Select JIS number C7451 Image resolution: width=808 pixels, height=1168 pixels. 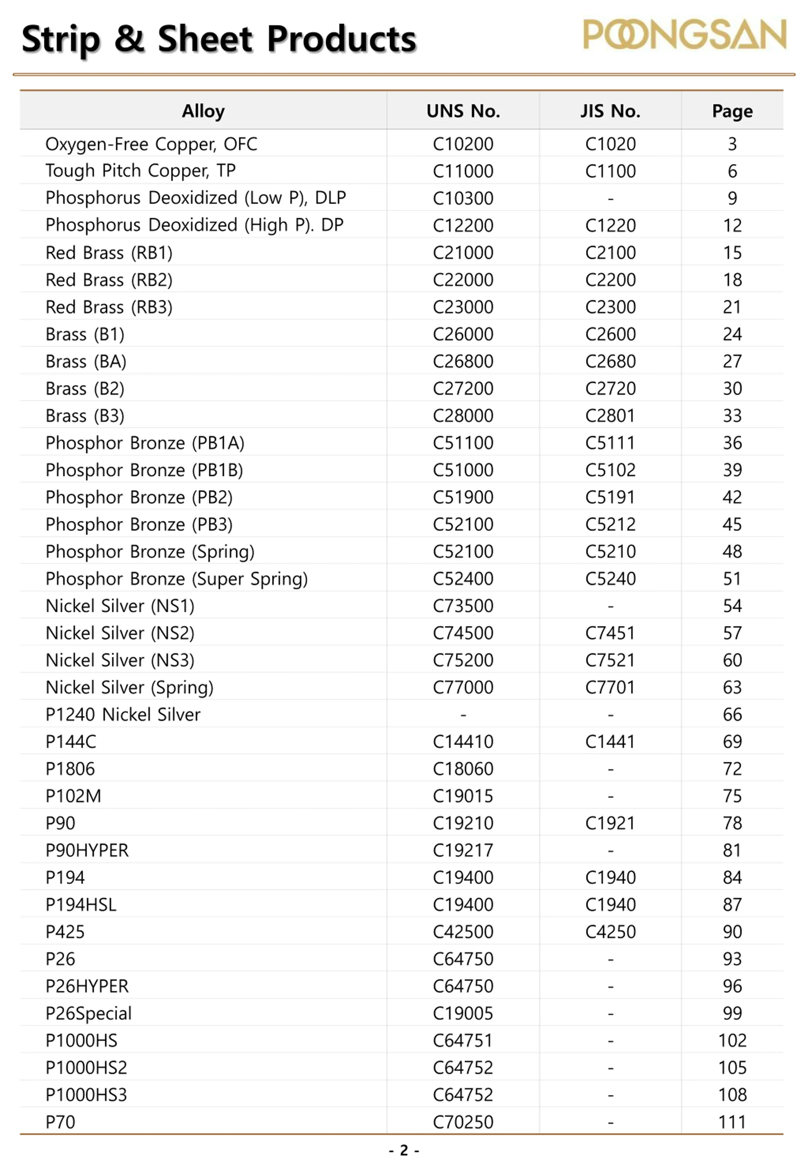610,633
